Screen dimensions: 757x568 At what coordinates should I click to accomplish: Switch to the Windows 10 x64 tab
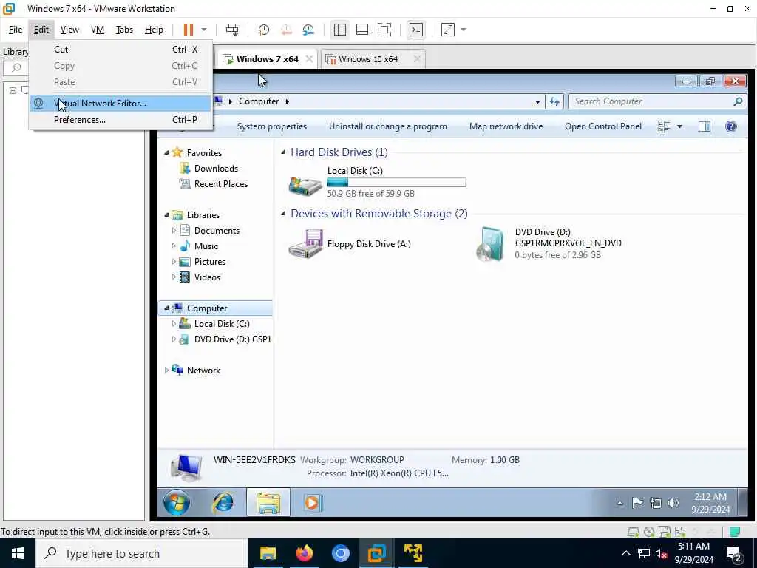(x=368, y=59)
